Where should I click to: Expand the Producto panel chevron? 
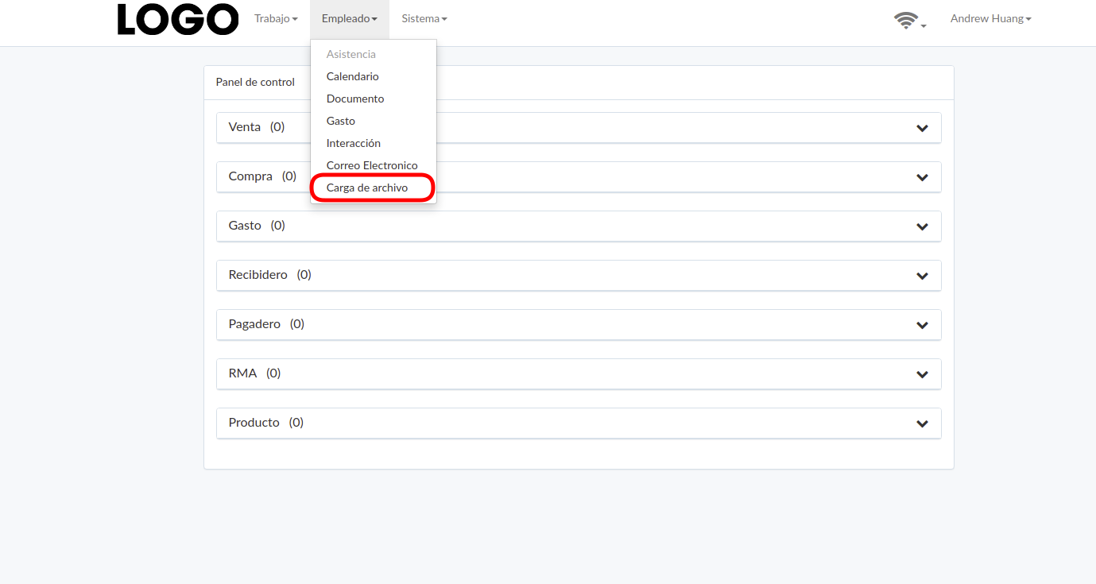pos(922,423)
